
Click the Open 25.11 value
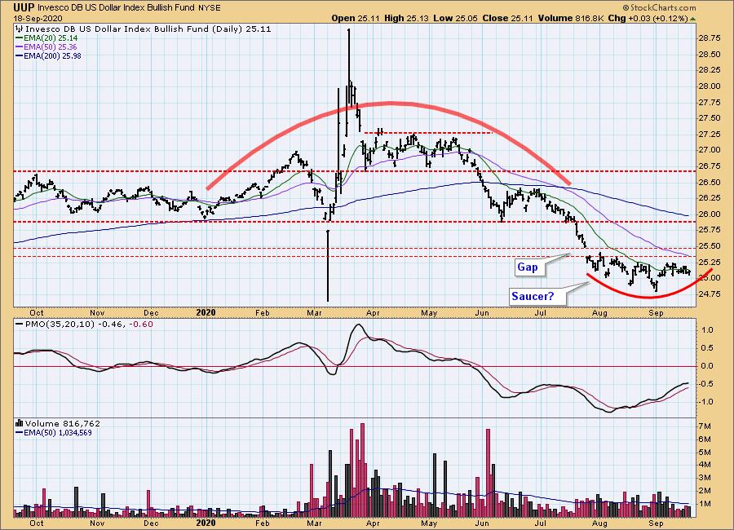pyautogui.click(x=356, y=18)
